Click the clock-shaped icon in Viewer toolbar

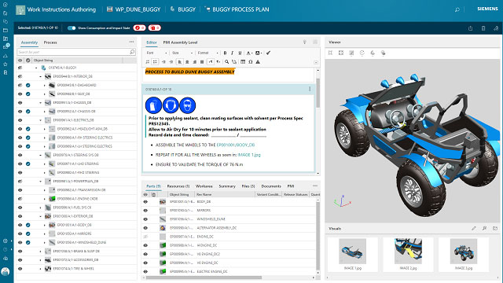[x=362, y=53]
